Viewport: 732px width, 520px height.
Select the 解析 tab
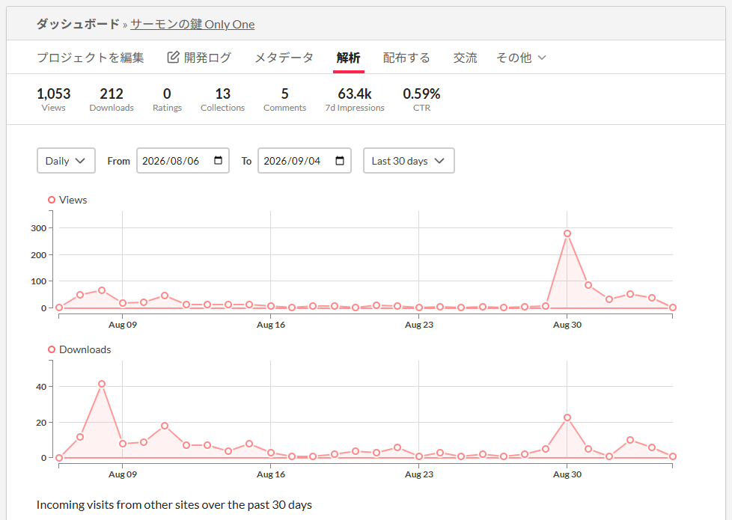[x=348, y=58]
